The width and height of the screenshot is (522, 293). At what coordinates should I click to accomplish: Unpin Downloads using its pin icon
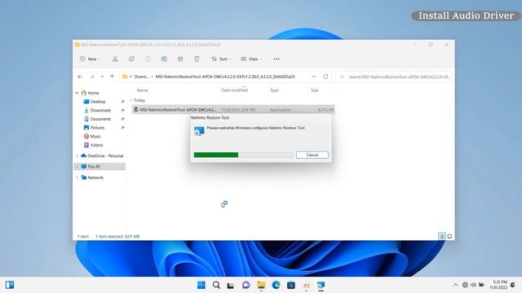[122, 111]
